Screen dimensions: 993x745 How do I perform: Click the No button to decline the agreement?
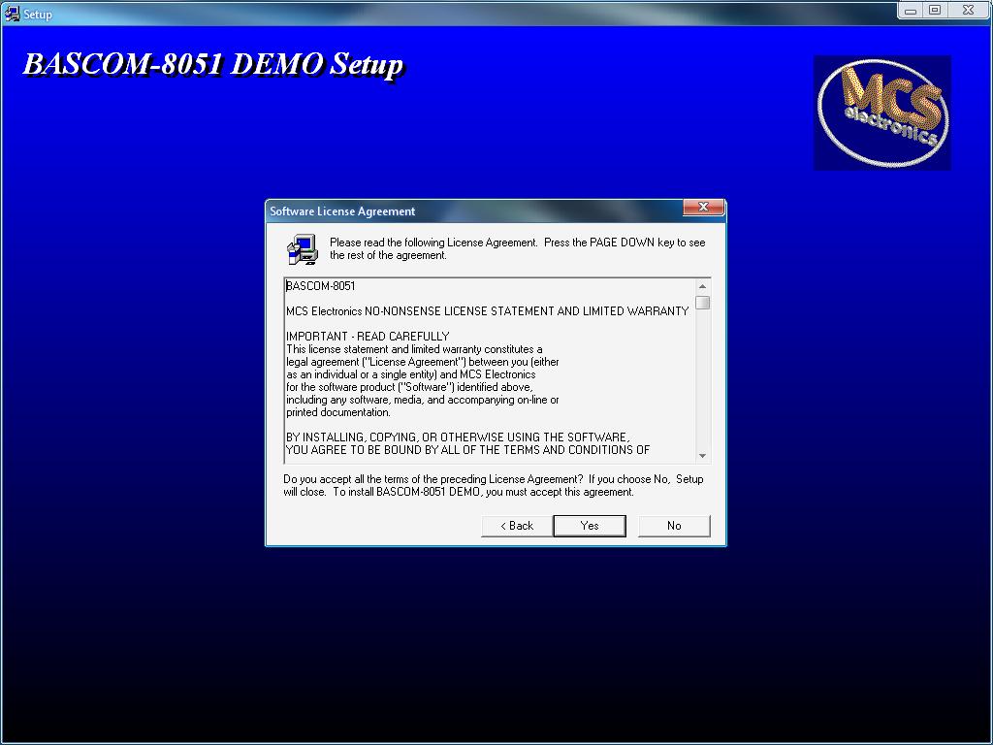click(x=674, y=526)
